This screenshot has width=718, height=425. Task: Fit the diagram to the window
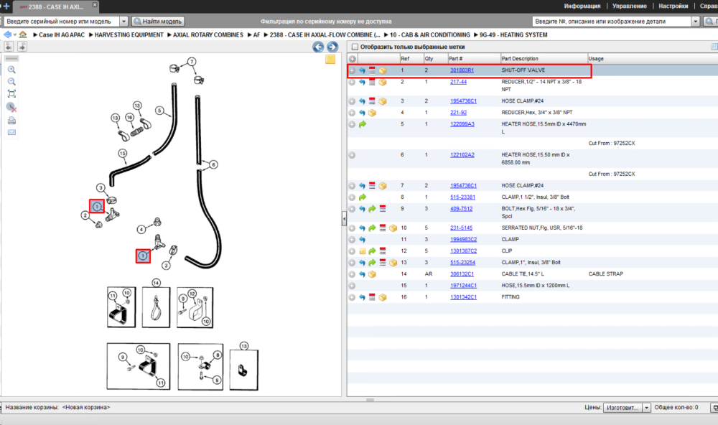click(x=12, y=94)
